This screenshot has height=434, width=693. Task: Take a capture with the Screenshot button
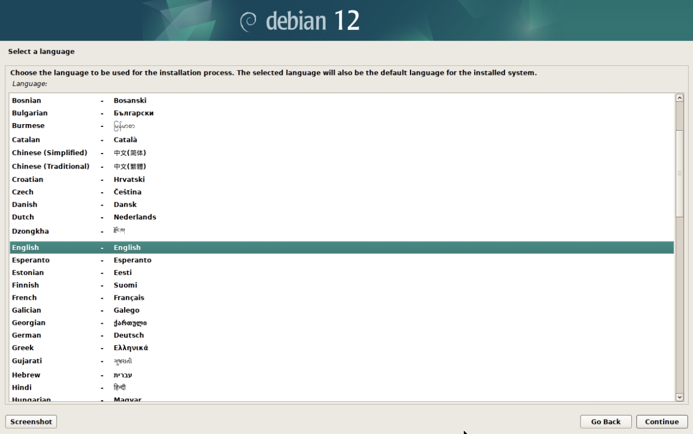click(31, 422)
